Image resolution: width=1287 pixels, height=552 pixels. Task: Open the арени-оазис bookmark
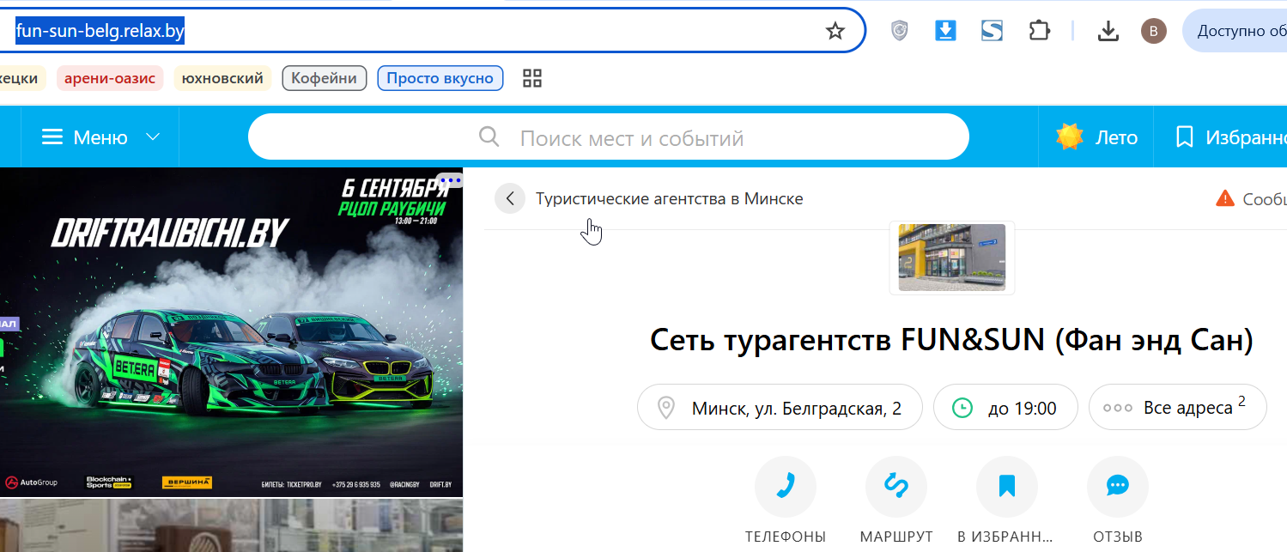[110, 78]
